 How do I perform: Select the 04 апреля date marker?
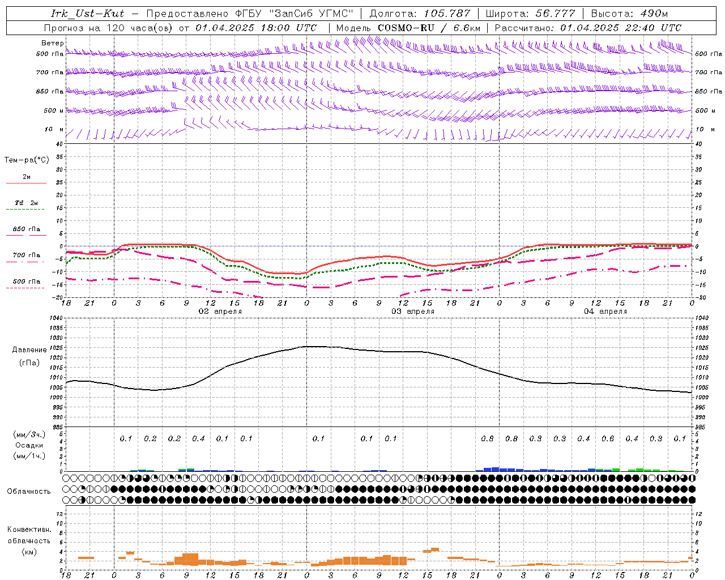(x=605, y=312)
